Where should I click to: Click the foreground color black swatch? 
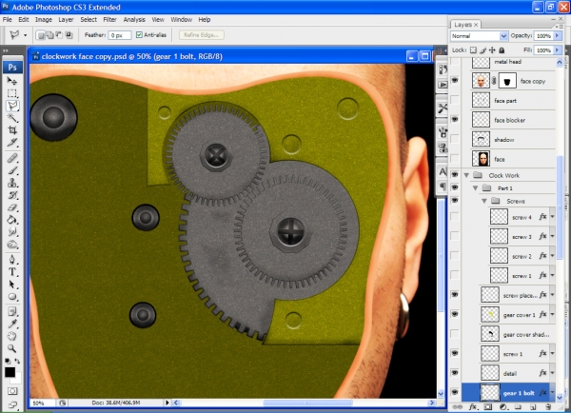tap(10, 372)
